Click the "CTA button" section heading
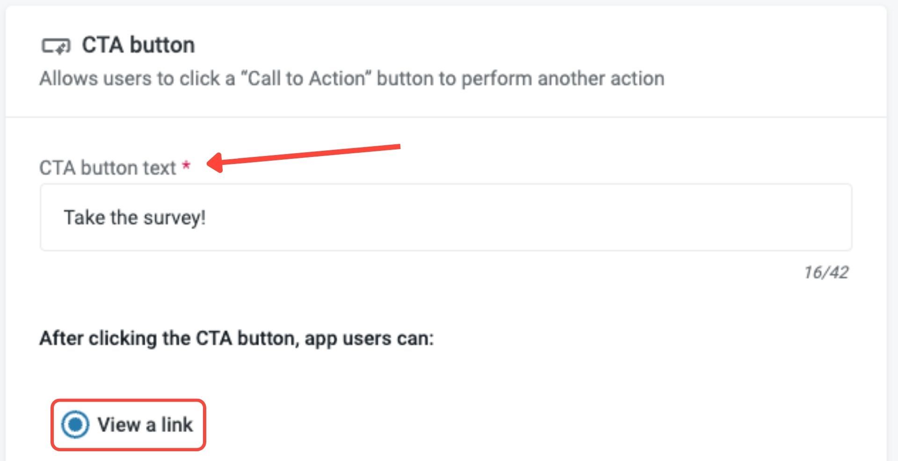Viewport: 898px width, 461px height. point(138,45)
